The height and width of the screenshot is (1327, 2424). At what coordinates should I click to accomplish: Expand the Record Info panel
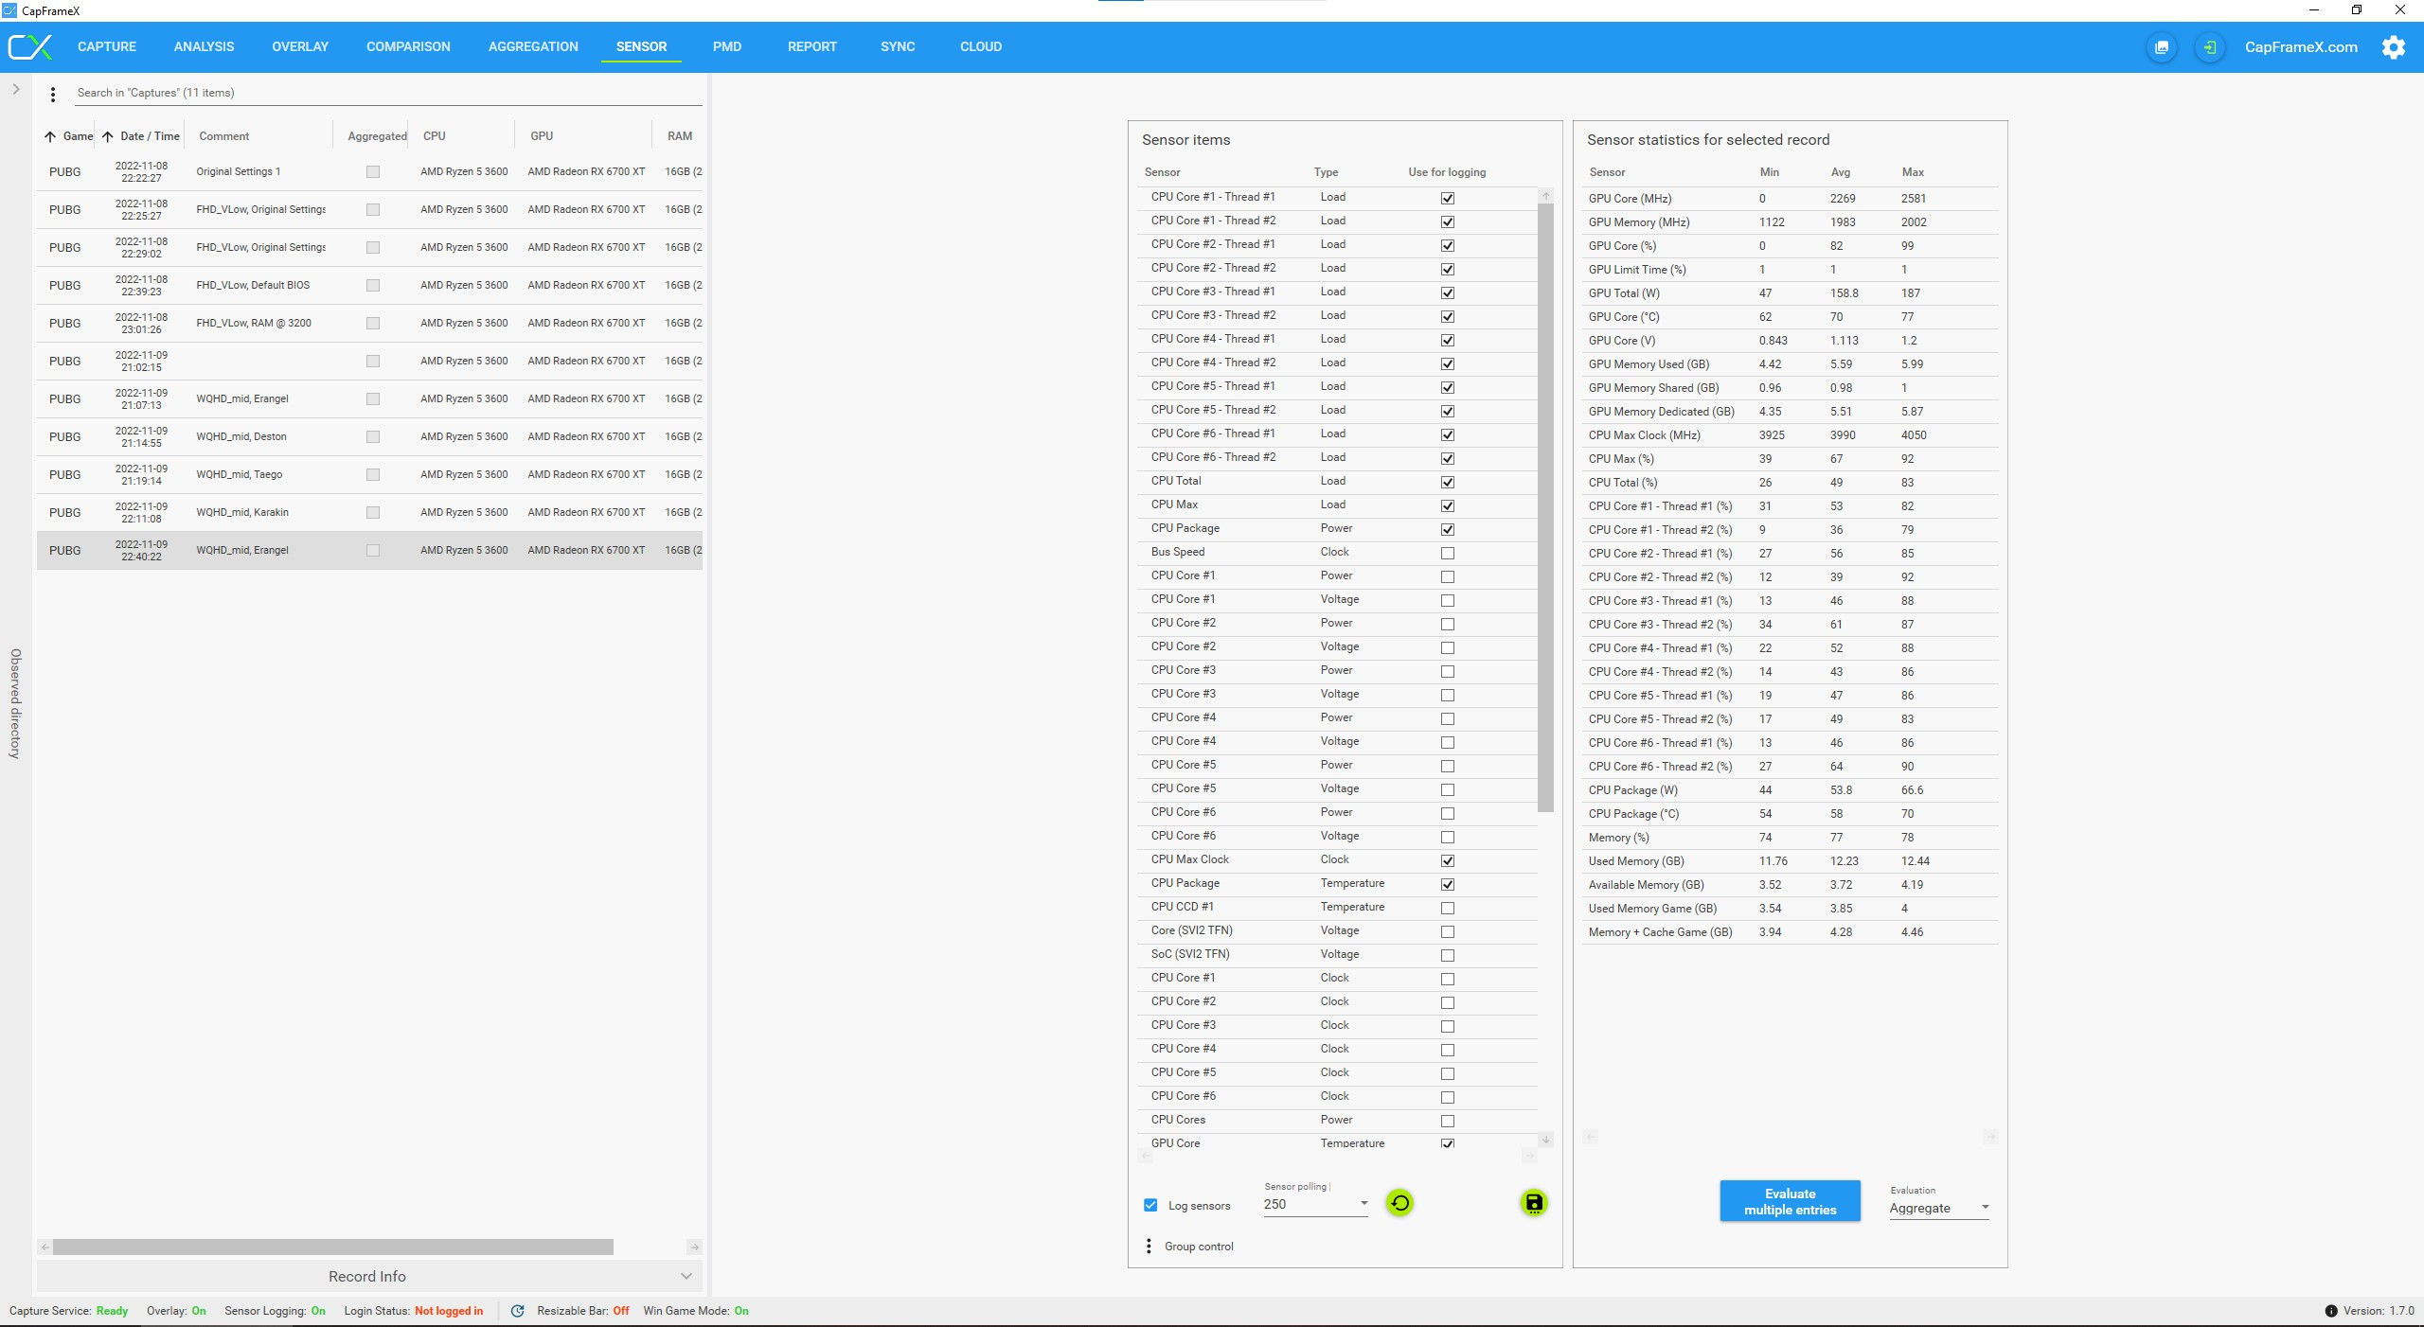pyautogui.click(x=369, y=1276)
